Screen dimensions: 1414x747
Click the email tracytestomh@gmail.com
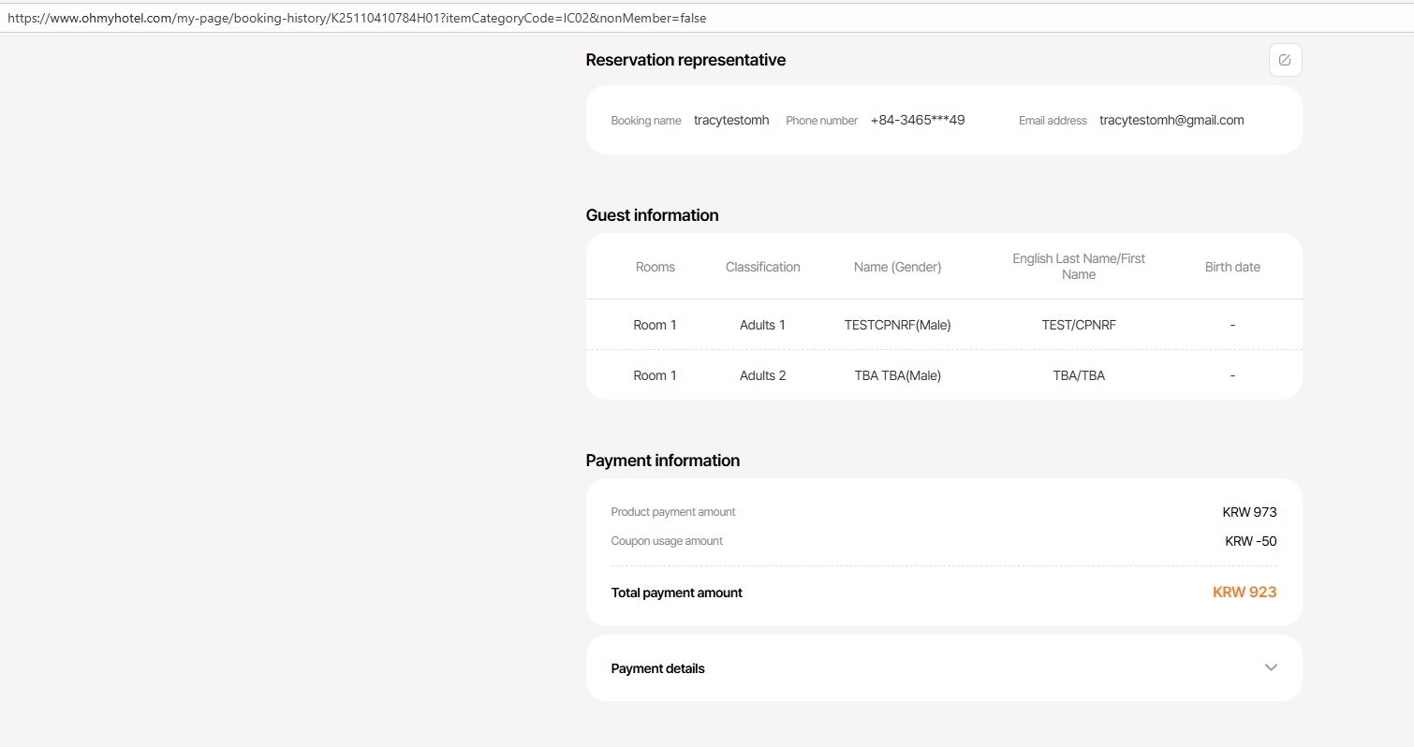[x=1171, y=120]
